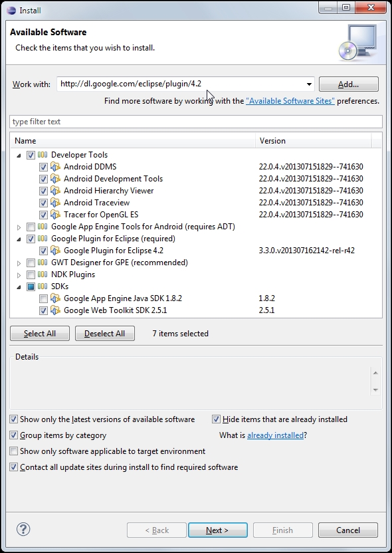
Task: Uncheck the Android DDMS checkbox
Action: 43,167
